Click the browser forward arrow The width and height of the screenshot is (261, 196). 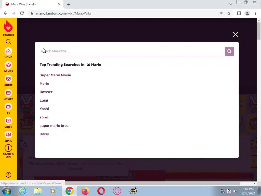14,13
